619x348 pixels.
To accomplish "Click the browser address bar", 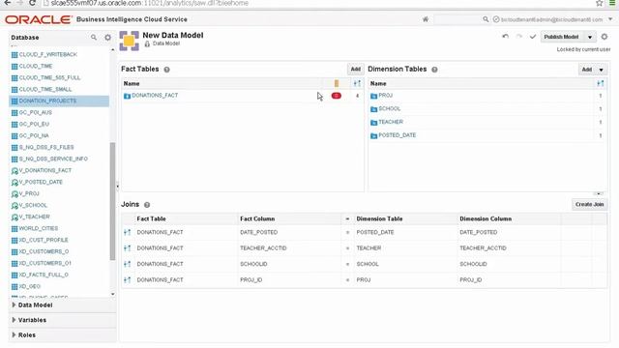I will tap(316, 3).
